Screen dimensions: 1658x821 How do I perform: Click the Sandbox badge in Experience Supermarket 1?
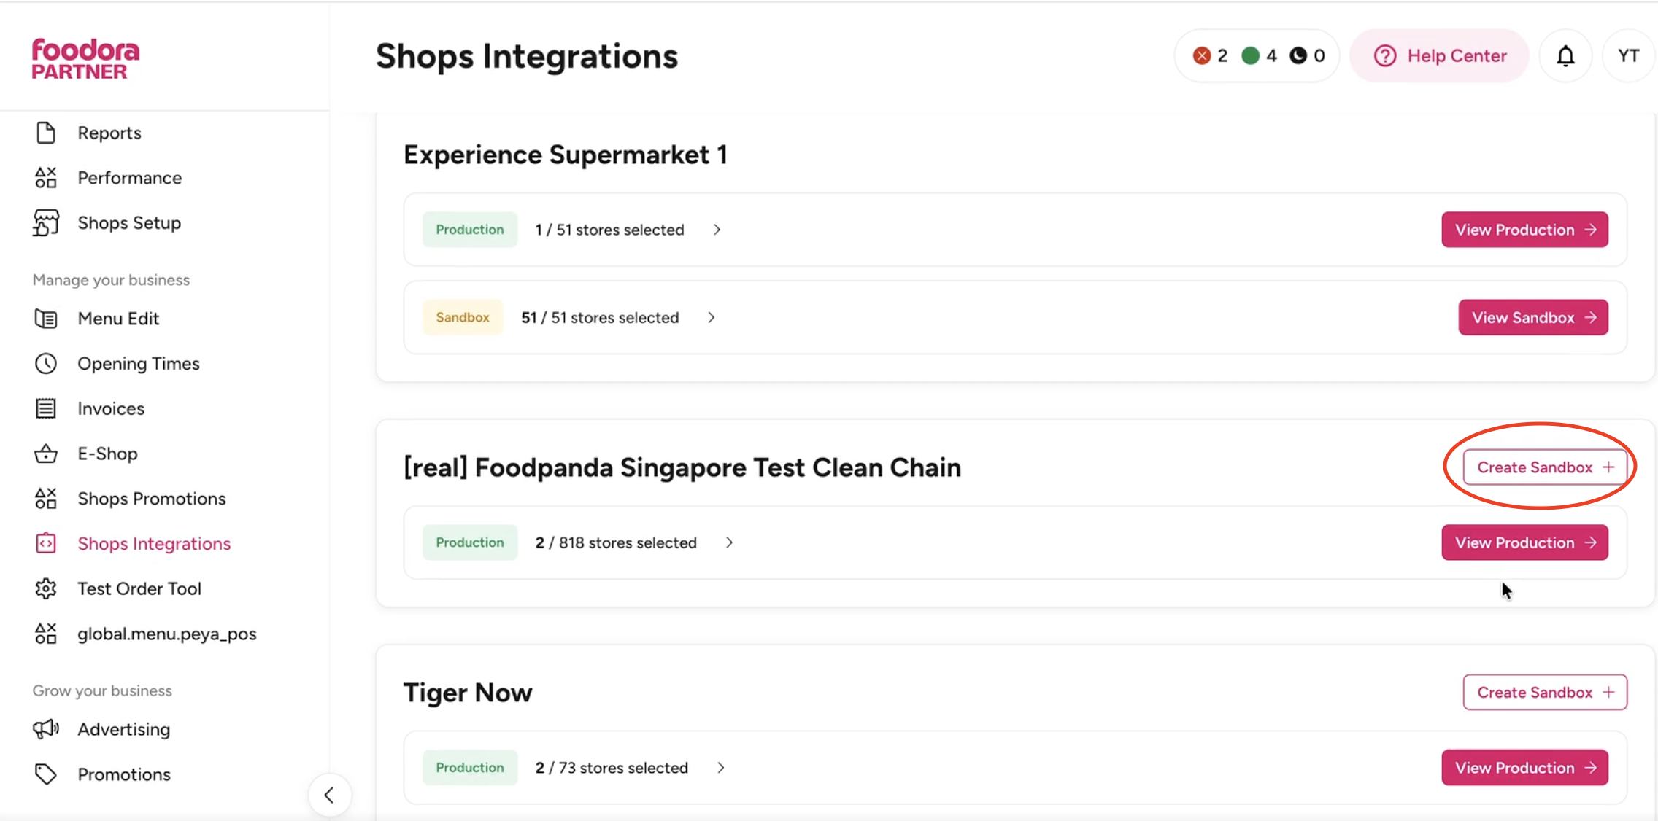(x=463, y=317)
